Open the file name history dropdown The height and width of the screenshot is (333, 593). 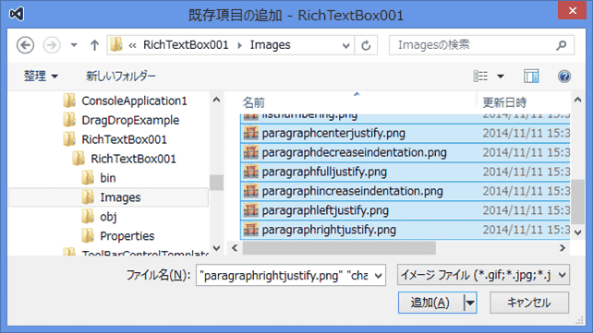click(x=378, y=276)
